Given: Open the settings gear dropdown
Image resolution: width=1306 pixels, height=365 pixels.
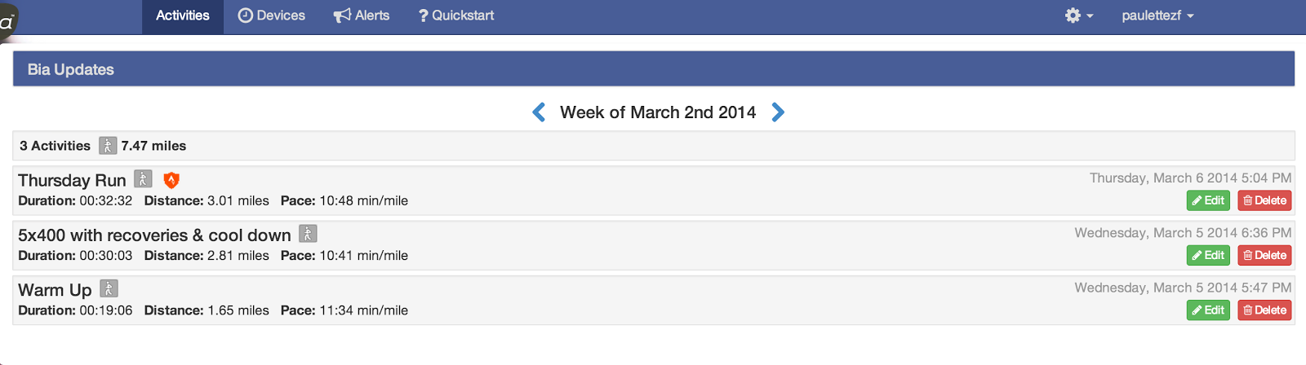Looking at the screenshot, I should click(1077, 15).
